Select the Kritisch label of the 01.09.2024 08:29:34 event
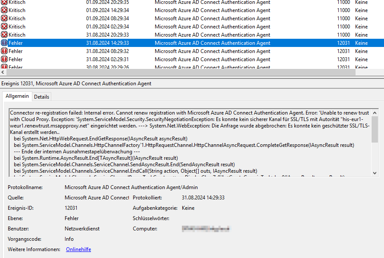The height and width of the screenshot is (258, 384). 17,19
